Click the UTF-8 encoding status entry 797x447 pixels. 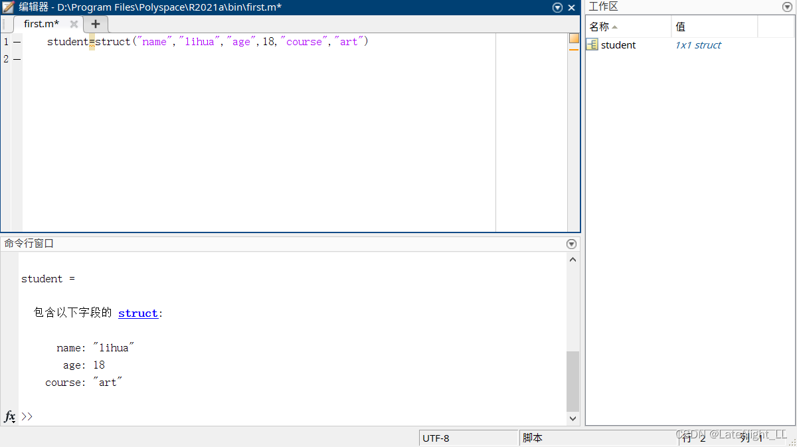coord(469,438)
